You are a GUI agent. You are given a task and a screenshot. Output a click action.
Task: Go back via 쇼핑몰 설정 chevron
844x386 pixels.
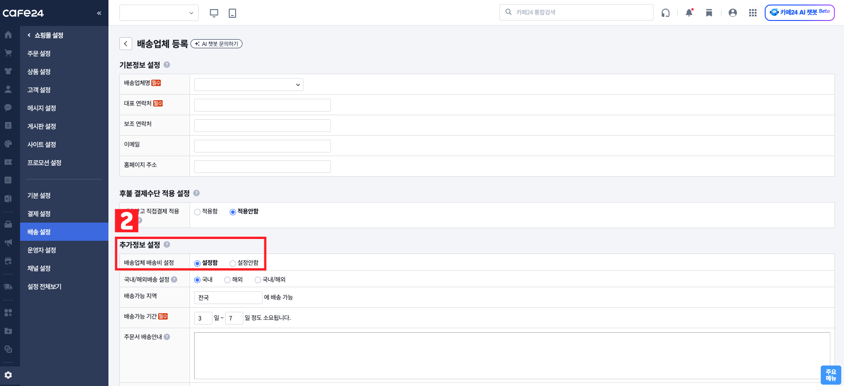pyautogui.click(x=29, y=35)
